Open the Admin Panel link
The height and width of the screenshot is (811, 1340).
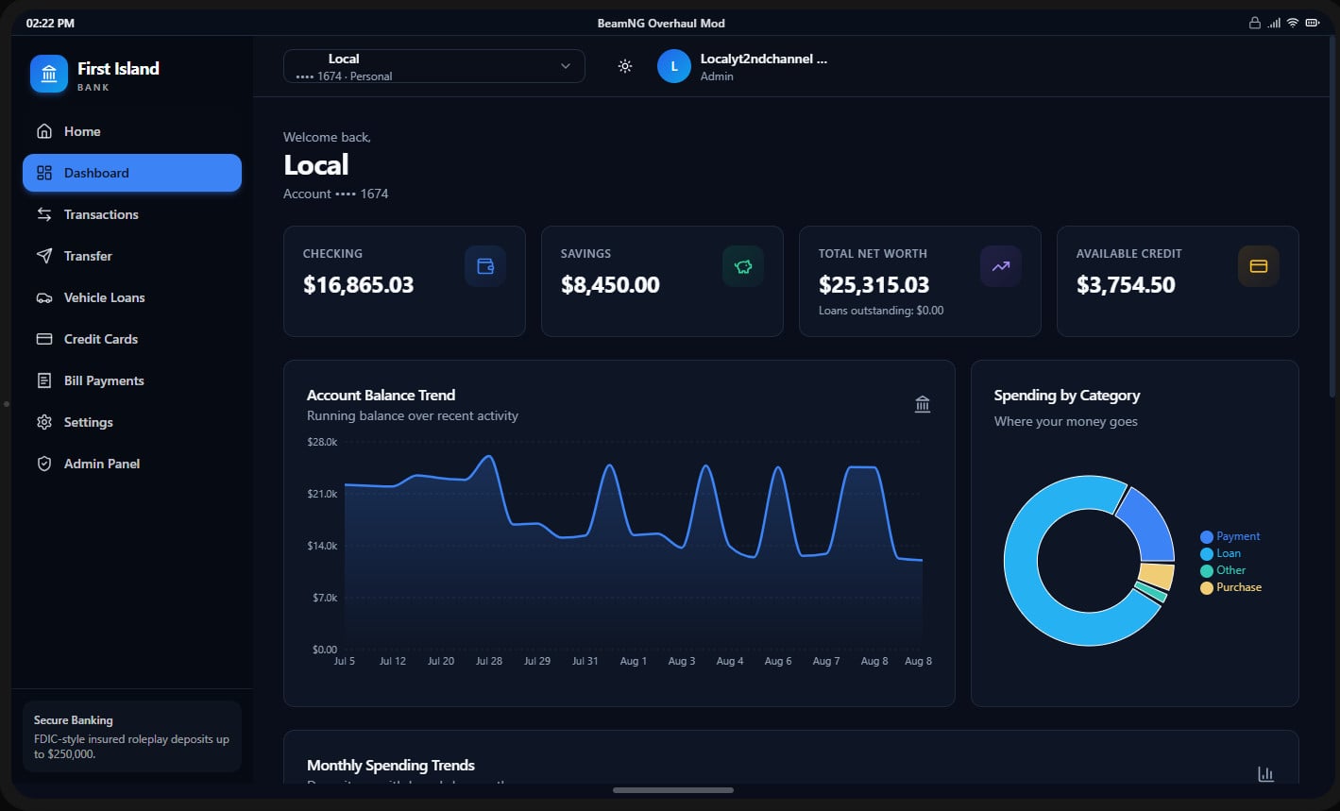(x=132, y=464)
